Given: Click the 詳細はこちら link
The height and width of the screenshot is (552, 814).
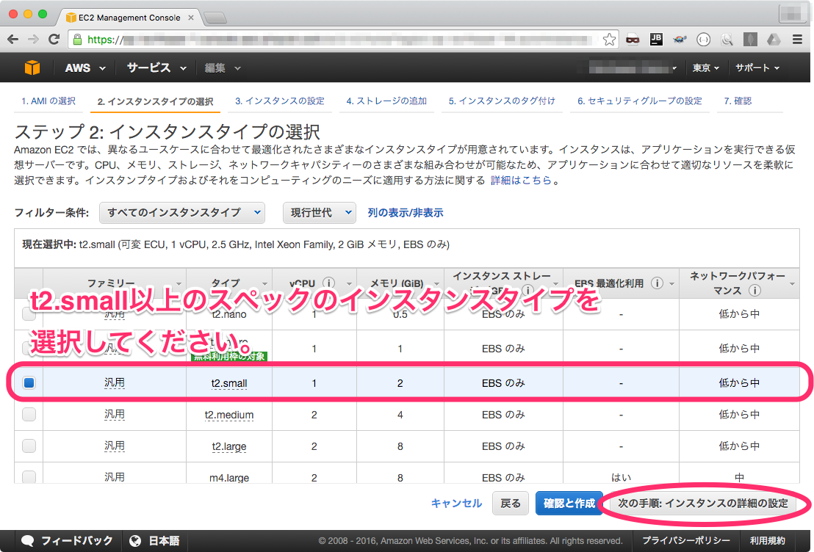Looking at the screenshot, I should click(521, 181).
